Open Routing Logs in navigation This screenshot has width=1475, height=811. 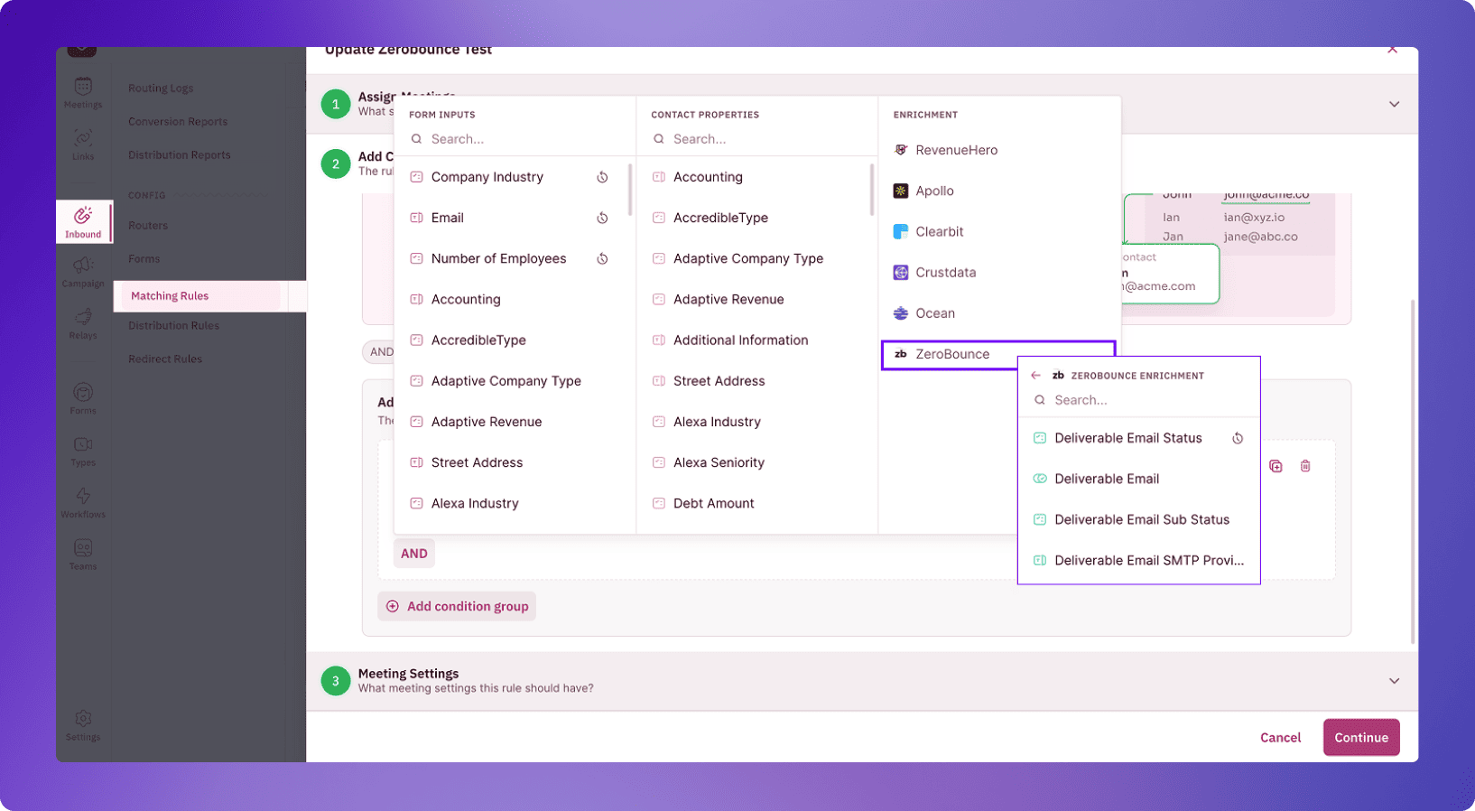(161, 89)
